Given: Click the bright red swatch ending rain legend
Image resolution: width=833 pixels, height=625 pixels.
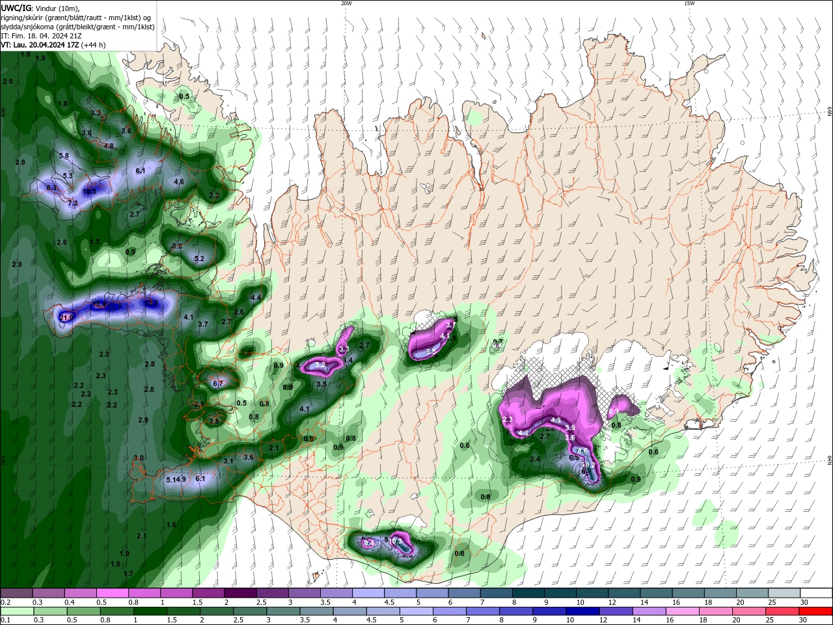Looking at the screenshot, I should coord(816,611).
